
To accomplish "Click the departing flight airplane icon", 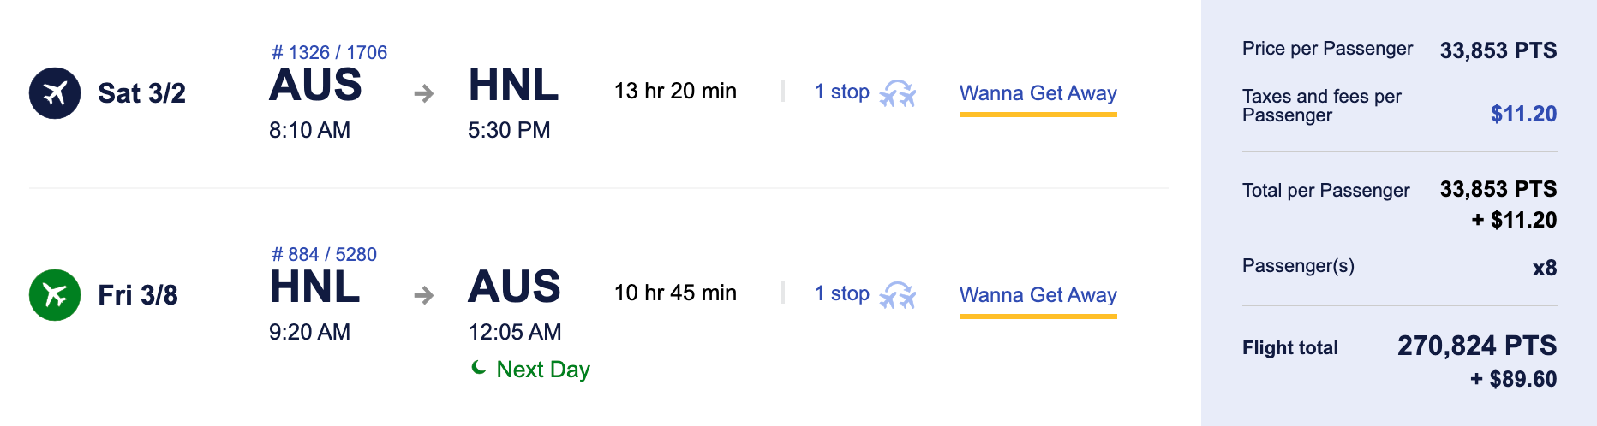I will pyautogui.click(x=55, y=93).
